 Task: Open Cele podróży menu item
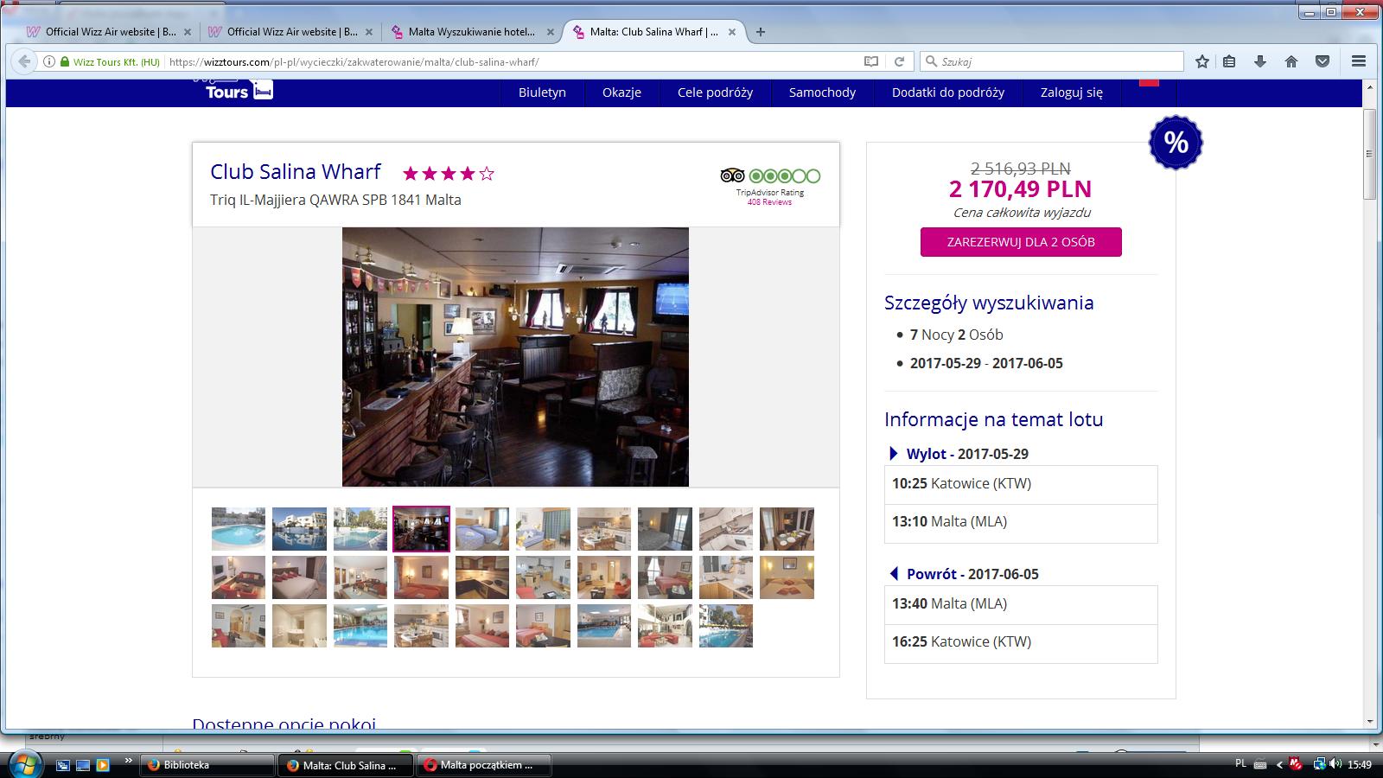(715, 92)
